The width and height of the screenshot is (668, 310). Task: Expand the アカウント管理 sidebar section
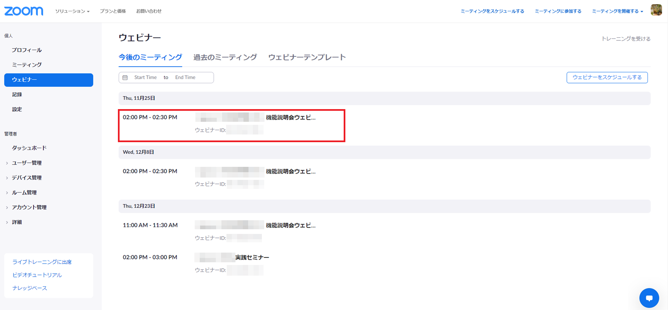[29, 207]
